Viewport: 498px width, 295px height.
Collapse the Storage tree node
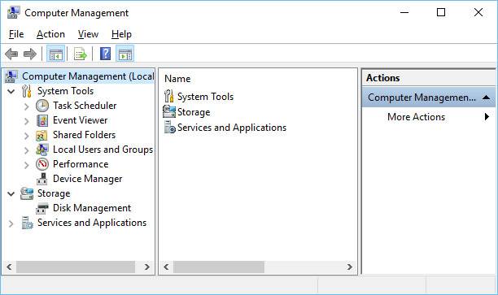click(11, 193)
